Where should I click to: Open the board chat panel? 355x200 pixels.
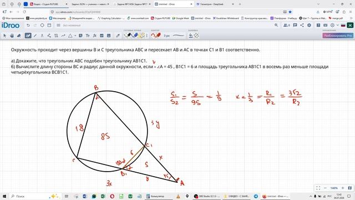[295, 25]
